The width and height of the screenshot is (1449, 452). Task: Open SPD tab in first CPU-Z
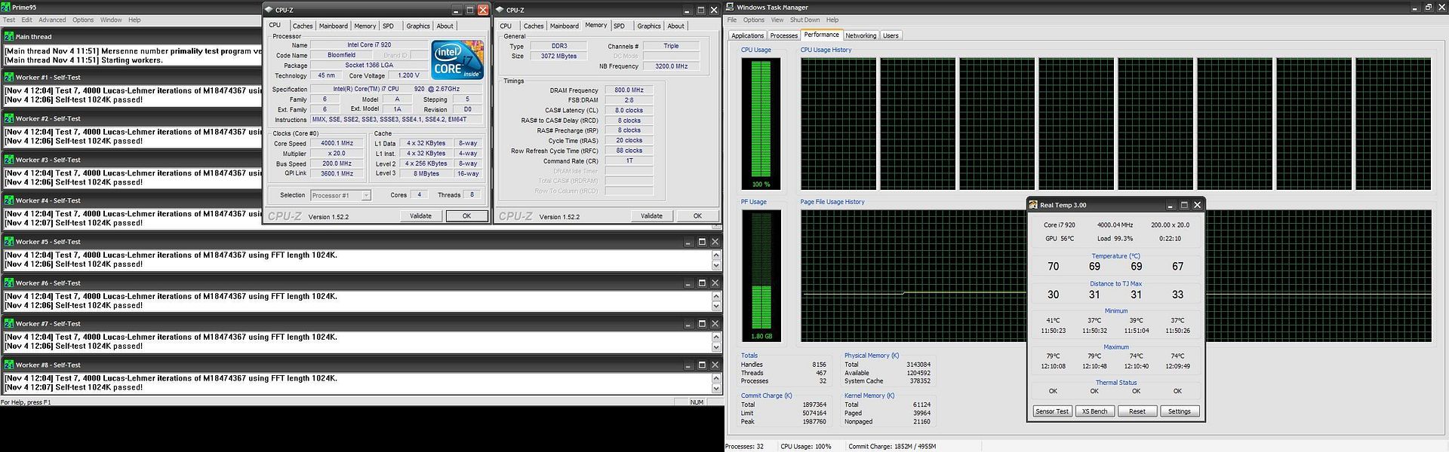point(388,26)
